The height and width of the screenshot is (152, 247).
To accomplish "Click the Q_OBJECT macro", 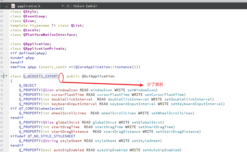I will coord(28,85).
